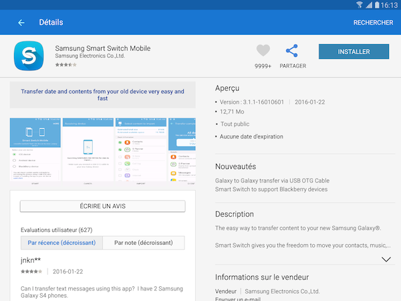Select the Version : 3.1.1-16010601 text

[252, 102]
